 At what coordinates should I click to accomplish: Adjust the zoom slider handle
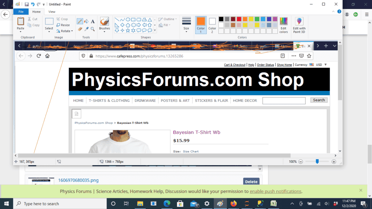(x=317, y=161)
